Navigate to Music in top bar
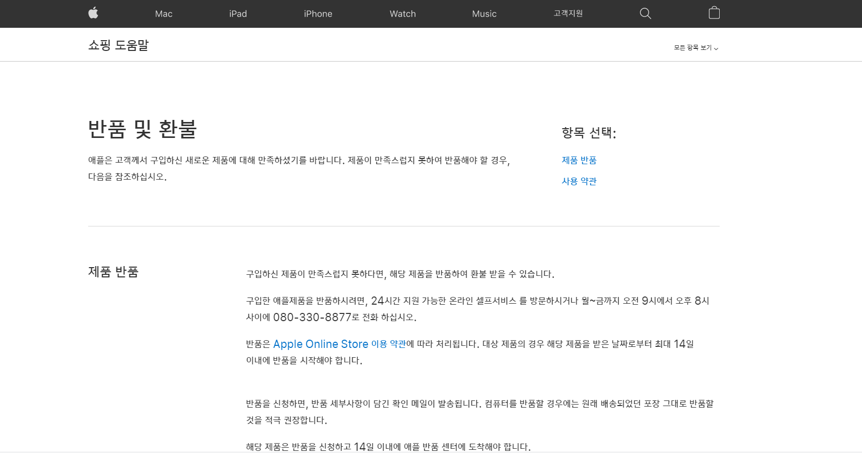 (x=485, y=14)
